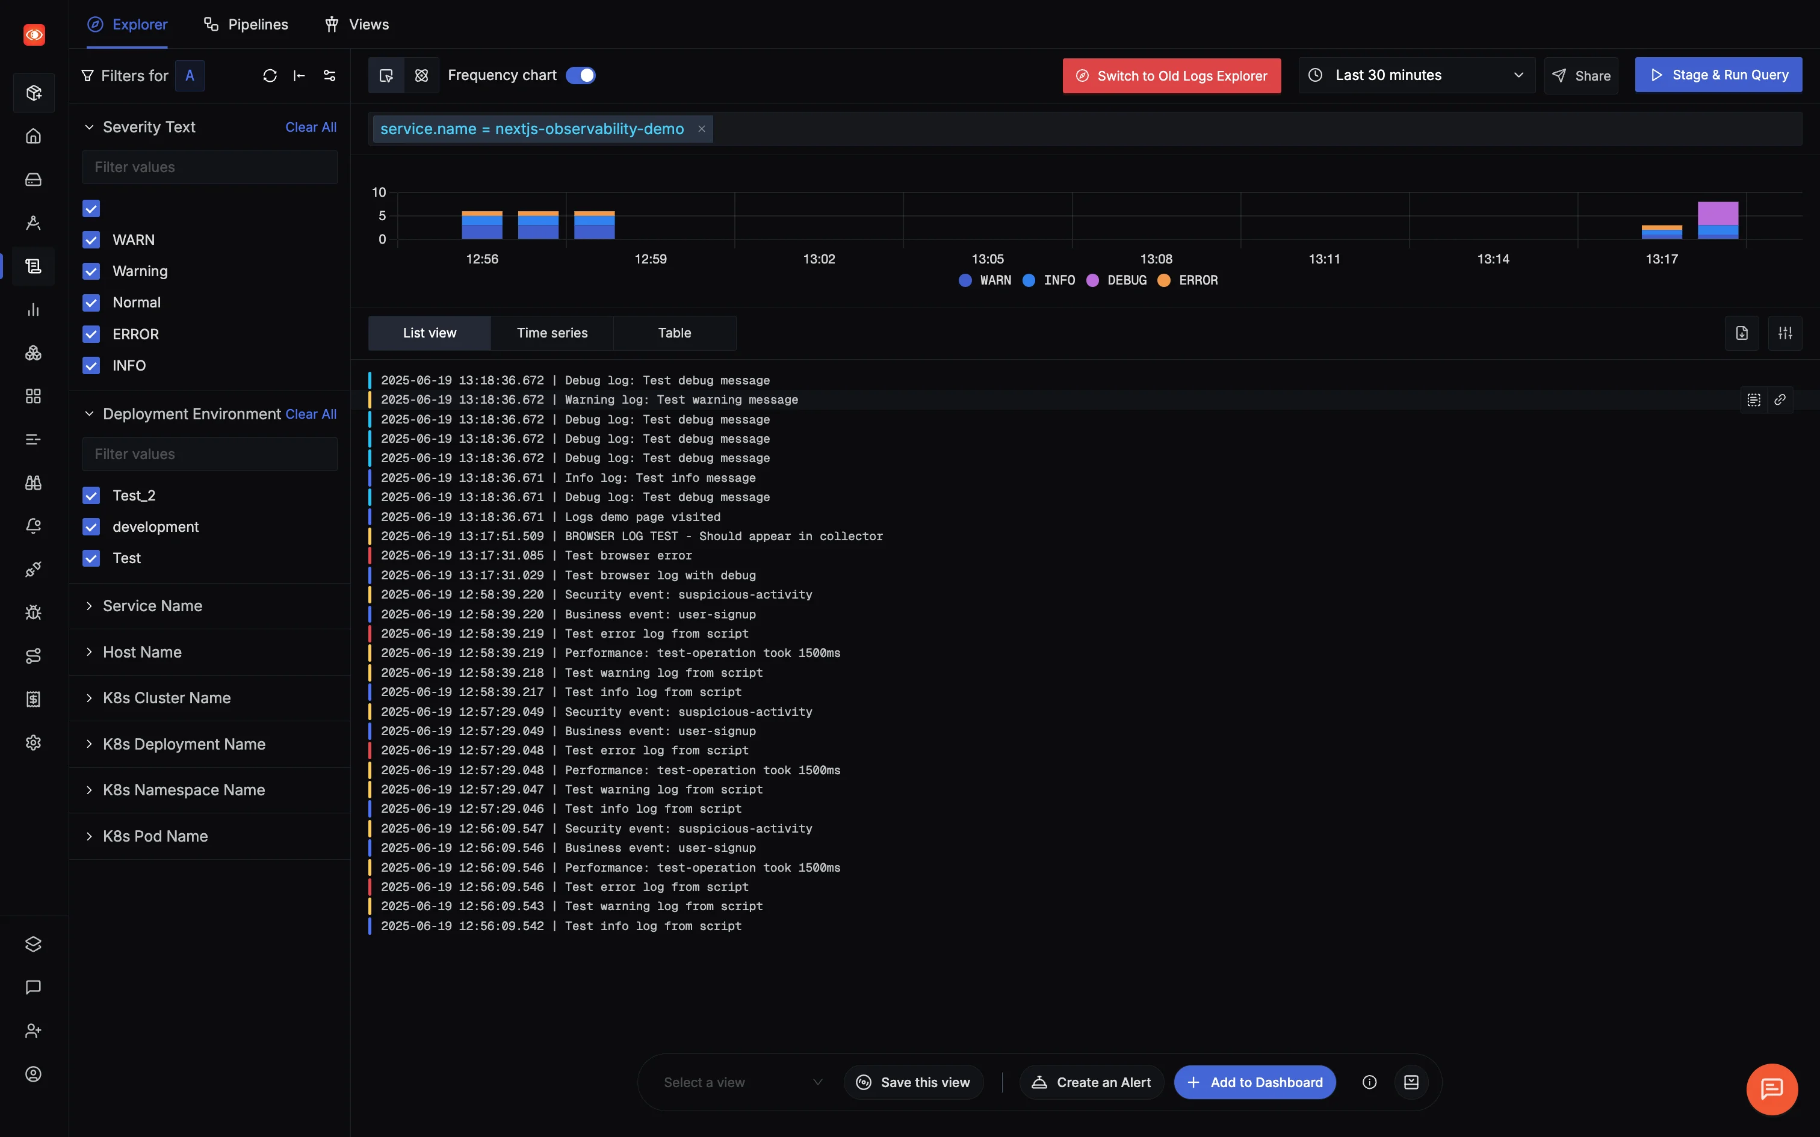Open filter settings sliders icon
Image resolution: width=1820 pixels, height=1137 pixels.
[329, 76]
